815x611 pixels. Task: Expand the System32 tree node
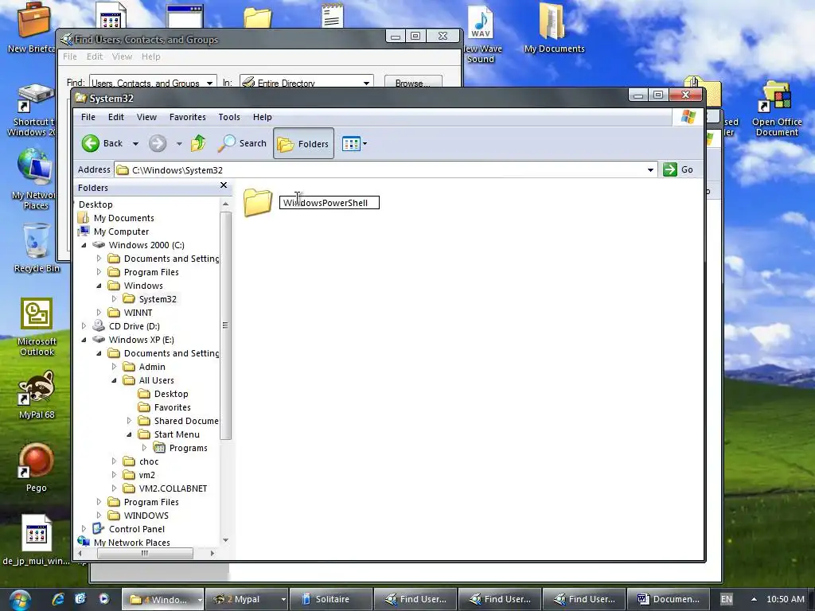(x=115, y=299)
